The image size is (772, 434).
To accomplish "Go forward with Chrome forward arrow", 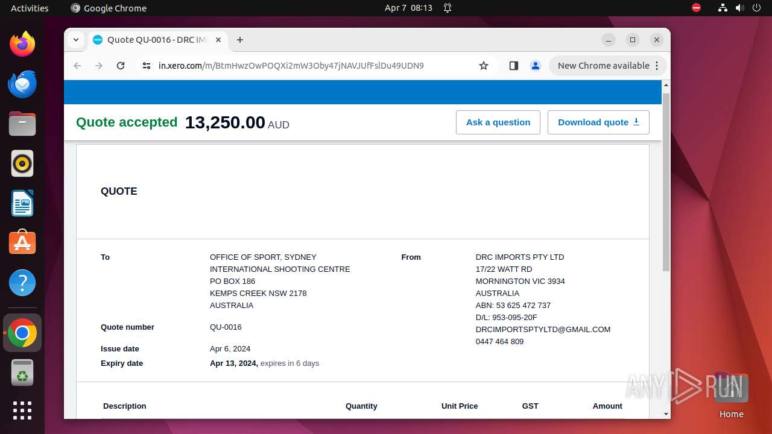I will (x=99, y=66).
